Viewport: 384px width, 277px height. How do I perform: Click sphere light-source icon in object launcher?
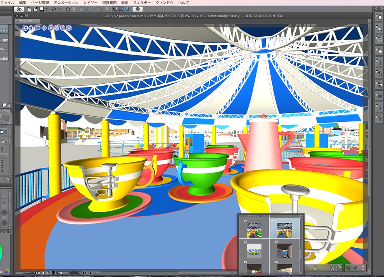click(x=348, y=267)
